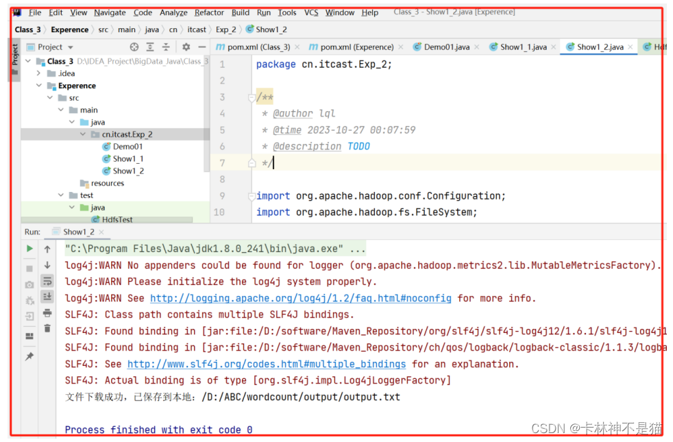Click Process finished exit code text

[158, 430]
